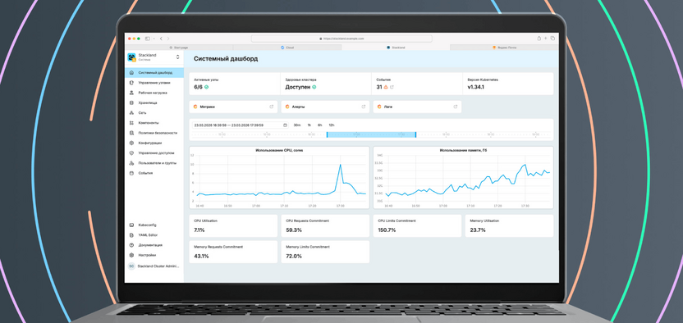
Task: Open Хранилища in sidebar
Action: pyautogui.click(x=154, y=102)
